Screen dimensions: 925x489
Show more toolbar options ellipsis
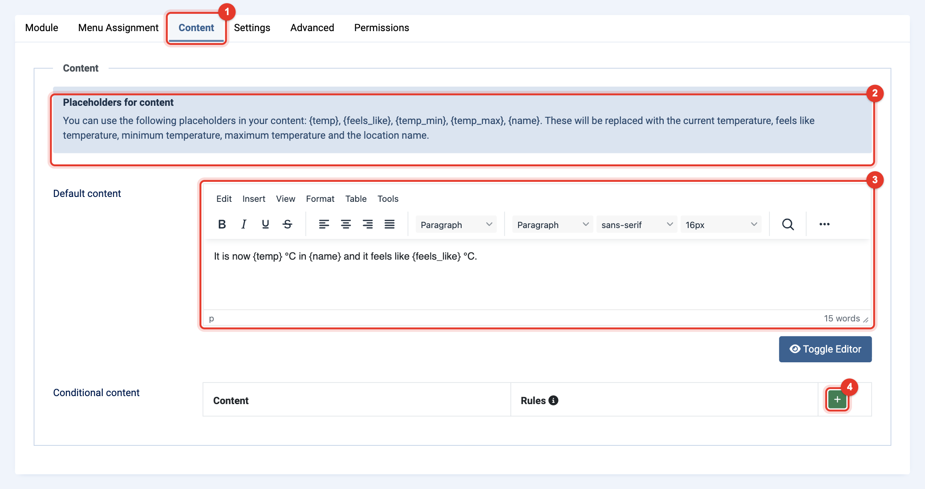pyautogui.click(x=824, y=224)
